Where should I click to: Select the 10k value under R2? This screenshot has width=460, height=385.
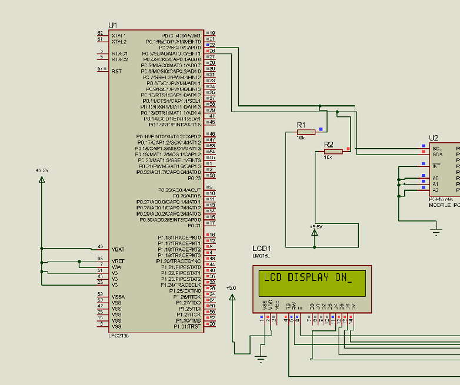point(328,158)
